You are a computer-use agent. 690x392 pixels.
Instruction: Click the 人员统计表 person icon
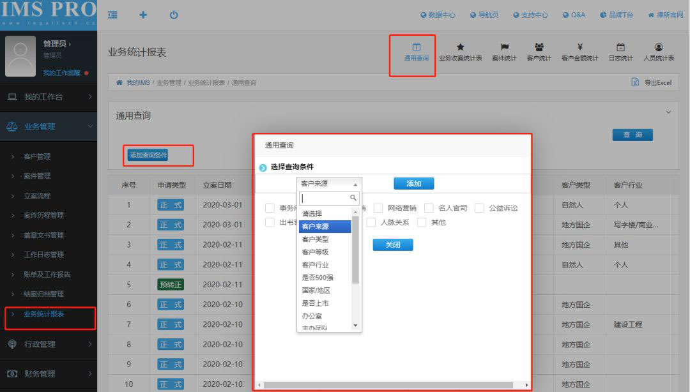point(659,47)
